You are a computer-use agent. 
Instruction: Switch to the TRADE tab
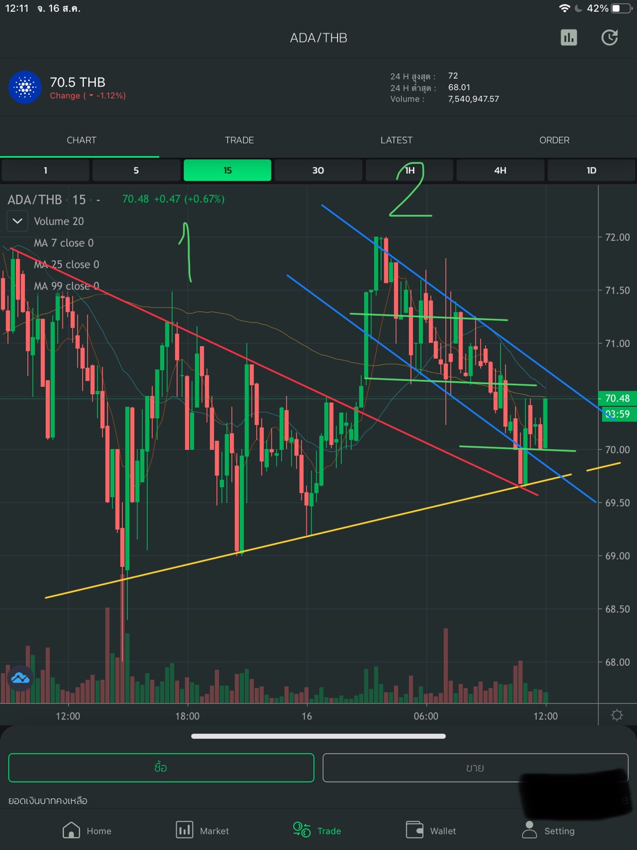click(x=239, y=140)
